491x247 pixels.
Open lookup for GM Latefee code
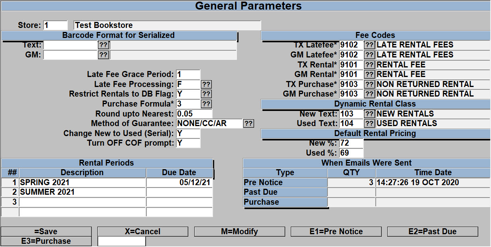370,55
